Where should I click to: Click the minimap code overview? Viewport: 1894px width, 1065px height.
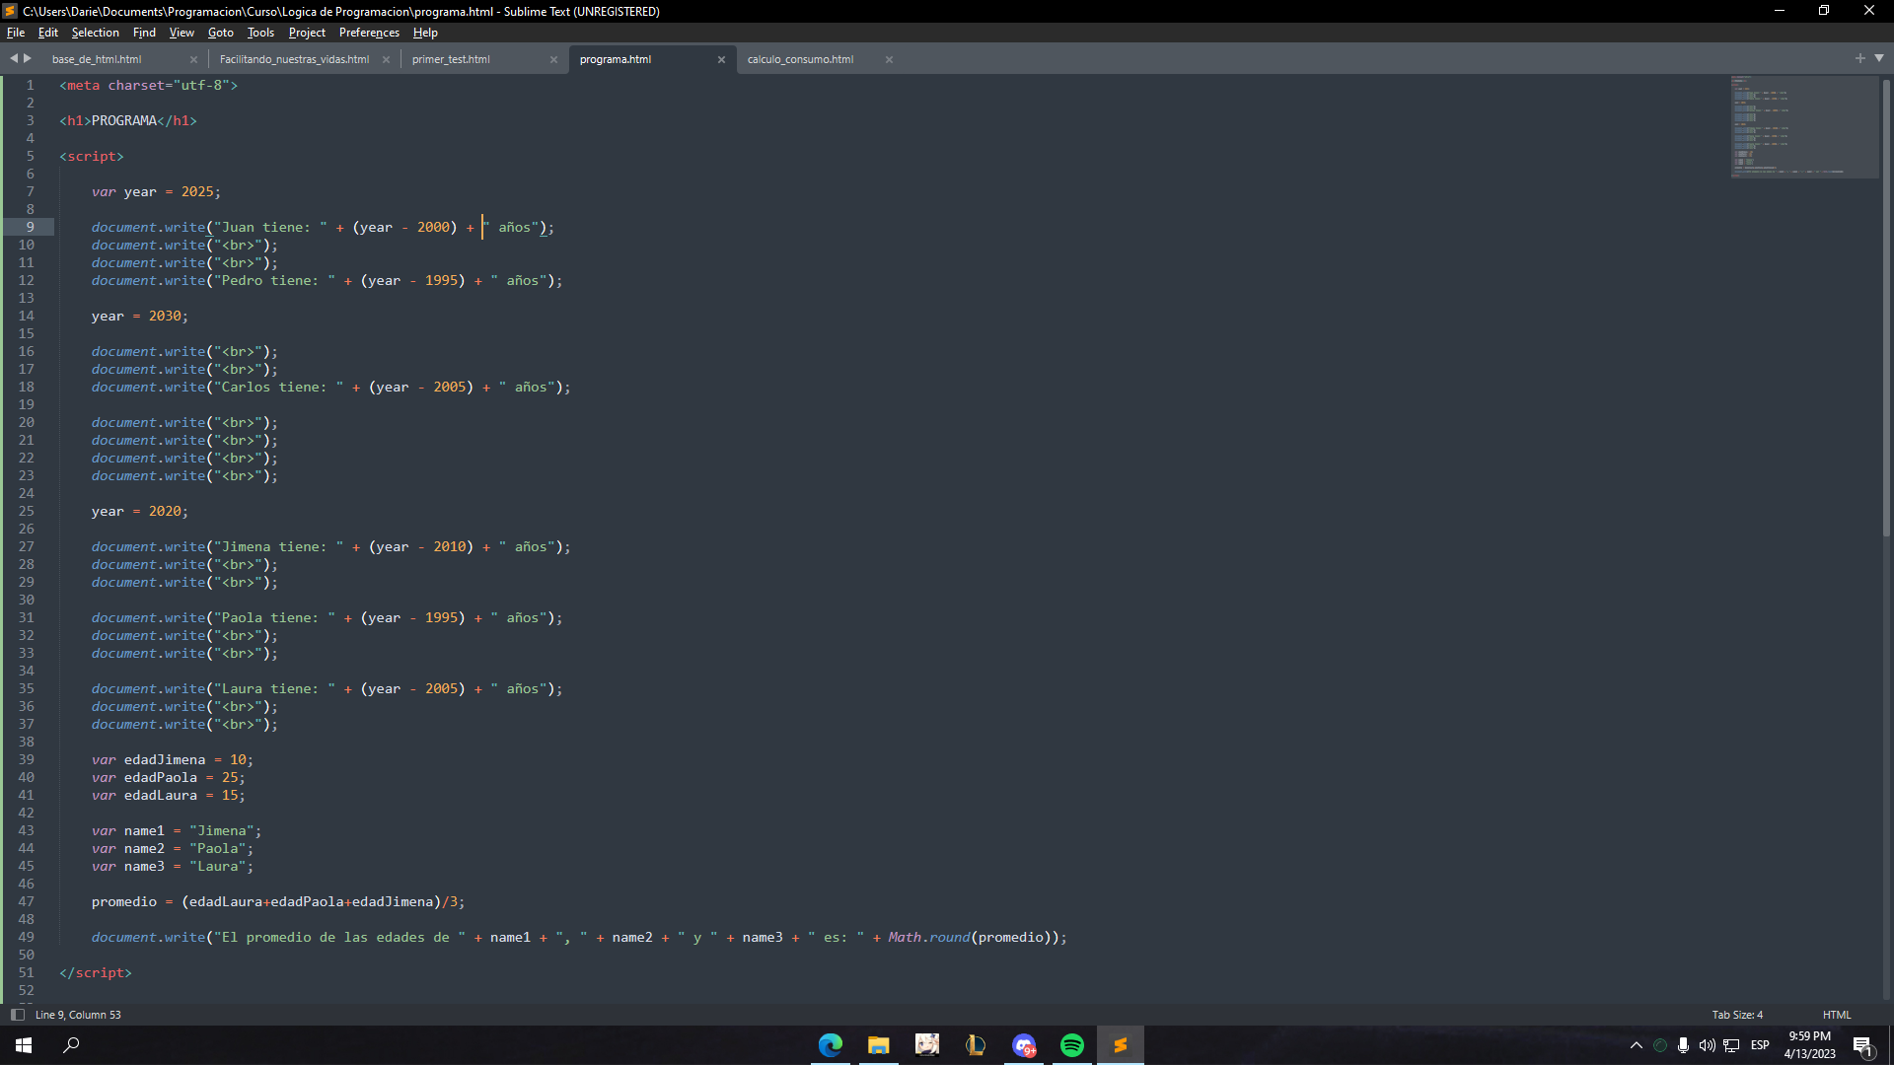tap(1804, 126)
